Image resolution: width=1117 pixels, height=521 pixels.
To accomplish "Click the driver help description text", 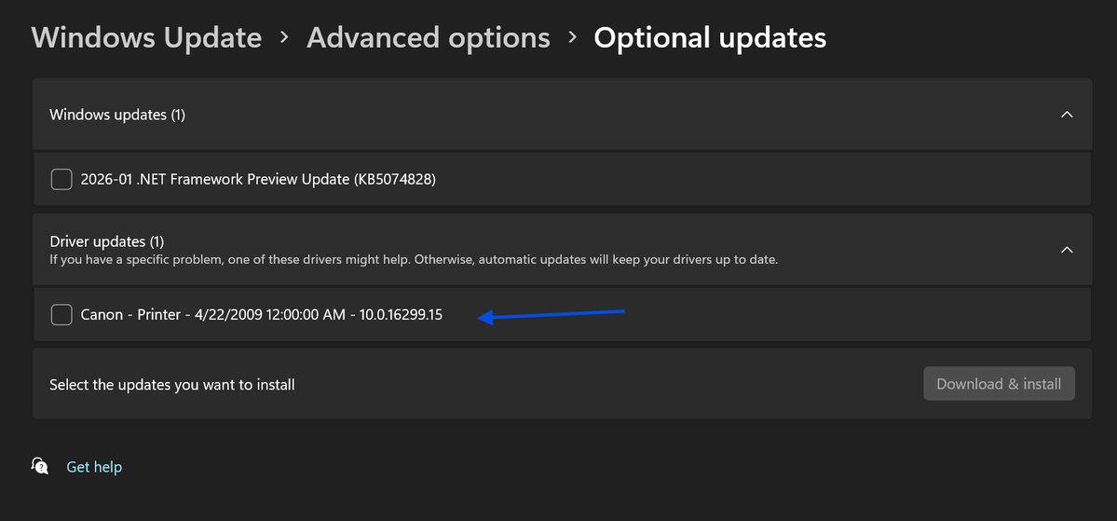I will pos(414,260).
